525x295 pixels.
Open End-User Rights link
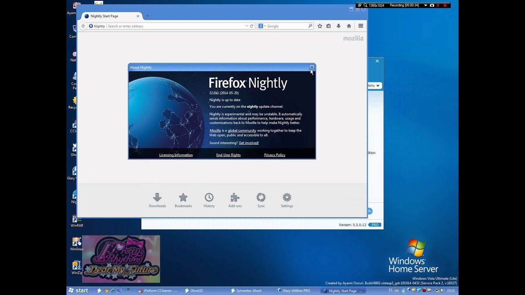(228, 155)
